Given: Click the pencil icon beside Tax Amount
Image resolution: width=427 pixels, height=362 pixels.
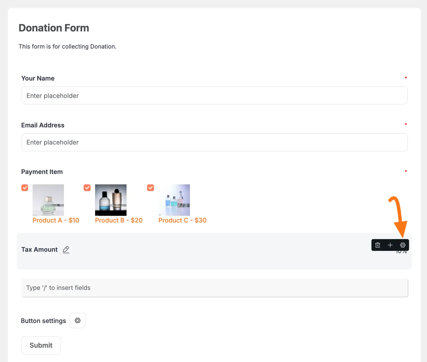Looking at the screenshot, I should 66,249.
